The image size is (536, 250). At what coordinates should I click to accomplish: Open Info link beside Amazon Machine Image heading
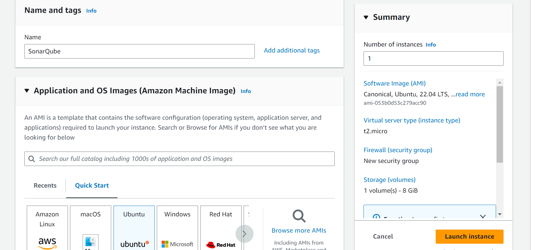pyautogui.click(x=246, y=91)
